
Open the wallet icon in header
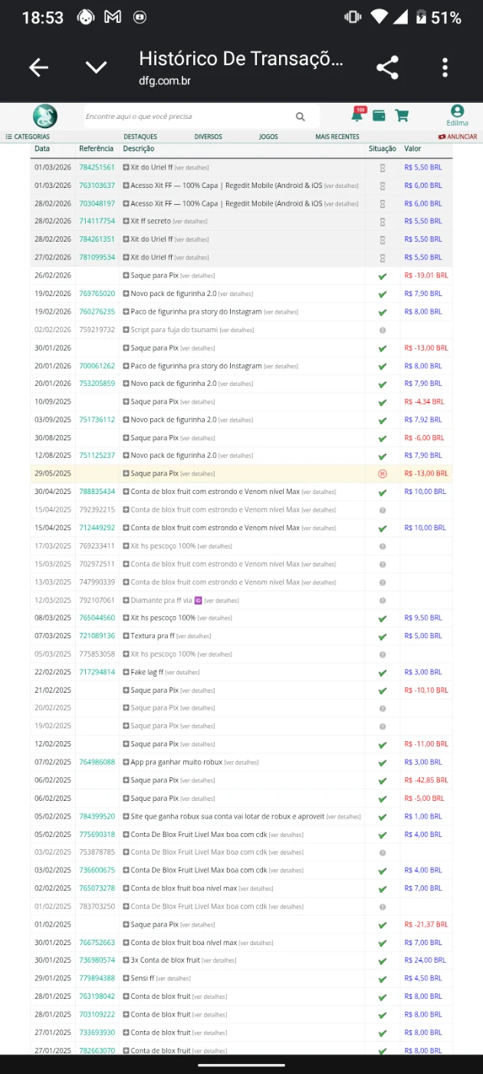tap(379, 116)
